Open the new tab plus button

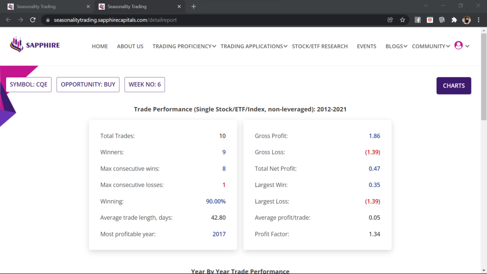pyautogui.click(x=193, y=7)
